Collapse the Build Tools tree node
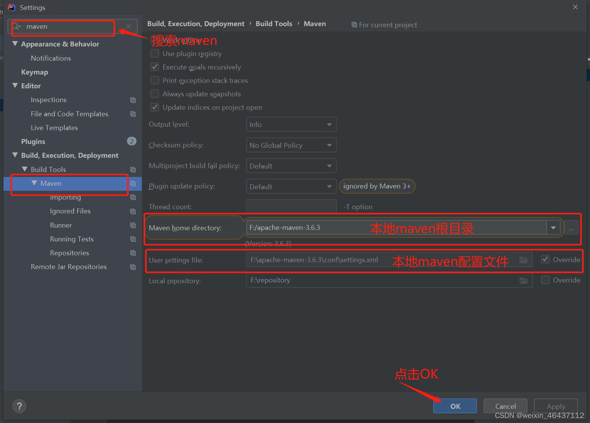 tap(25, 169)
